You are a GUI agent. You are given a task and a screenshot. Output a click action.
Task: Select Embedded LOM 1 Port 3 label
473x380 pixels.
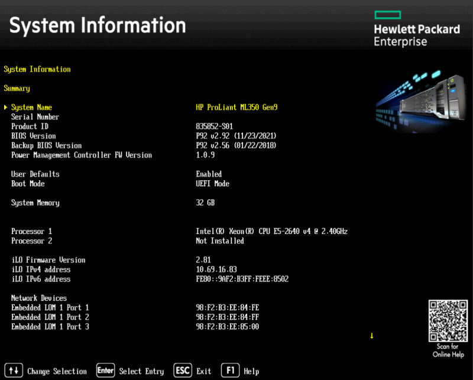click(50, 327)
